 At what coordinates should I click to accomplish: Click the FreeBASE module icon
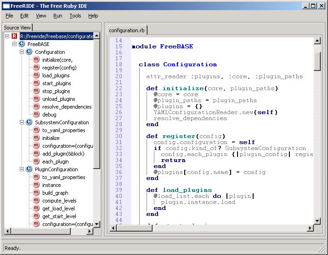pos(22,44)
